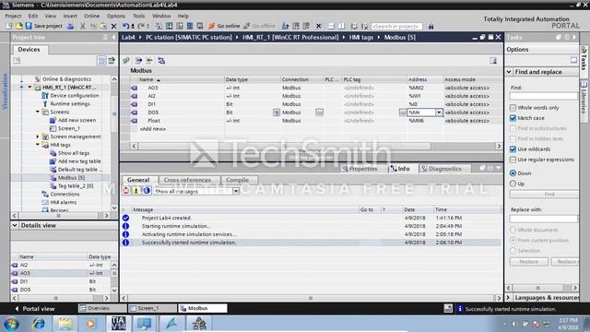Open the Properties tab
The width and height of the screenshot is (590, 332).
coord(360,169)
